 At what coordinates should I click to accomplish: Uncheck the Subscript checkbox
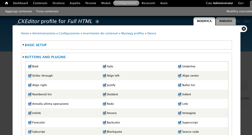pyautogui.click(x=30, y=132)
